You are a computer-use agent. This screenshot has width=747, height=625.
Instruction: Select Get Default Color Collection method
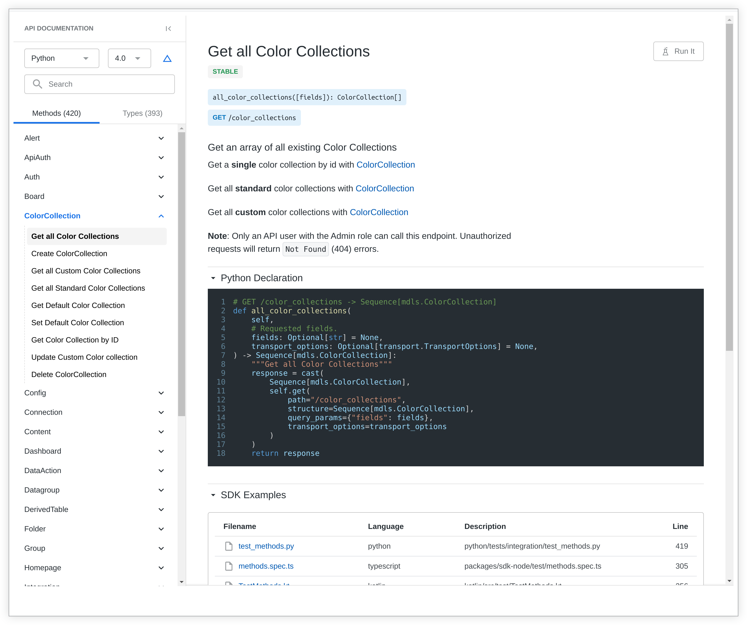point(78,305)
